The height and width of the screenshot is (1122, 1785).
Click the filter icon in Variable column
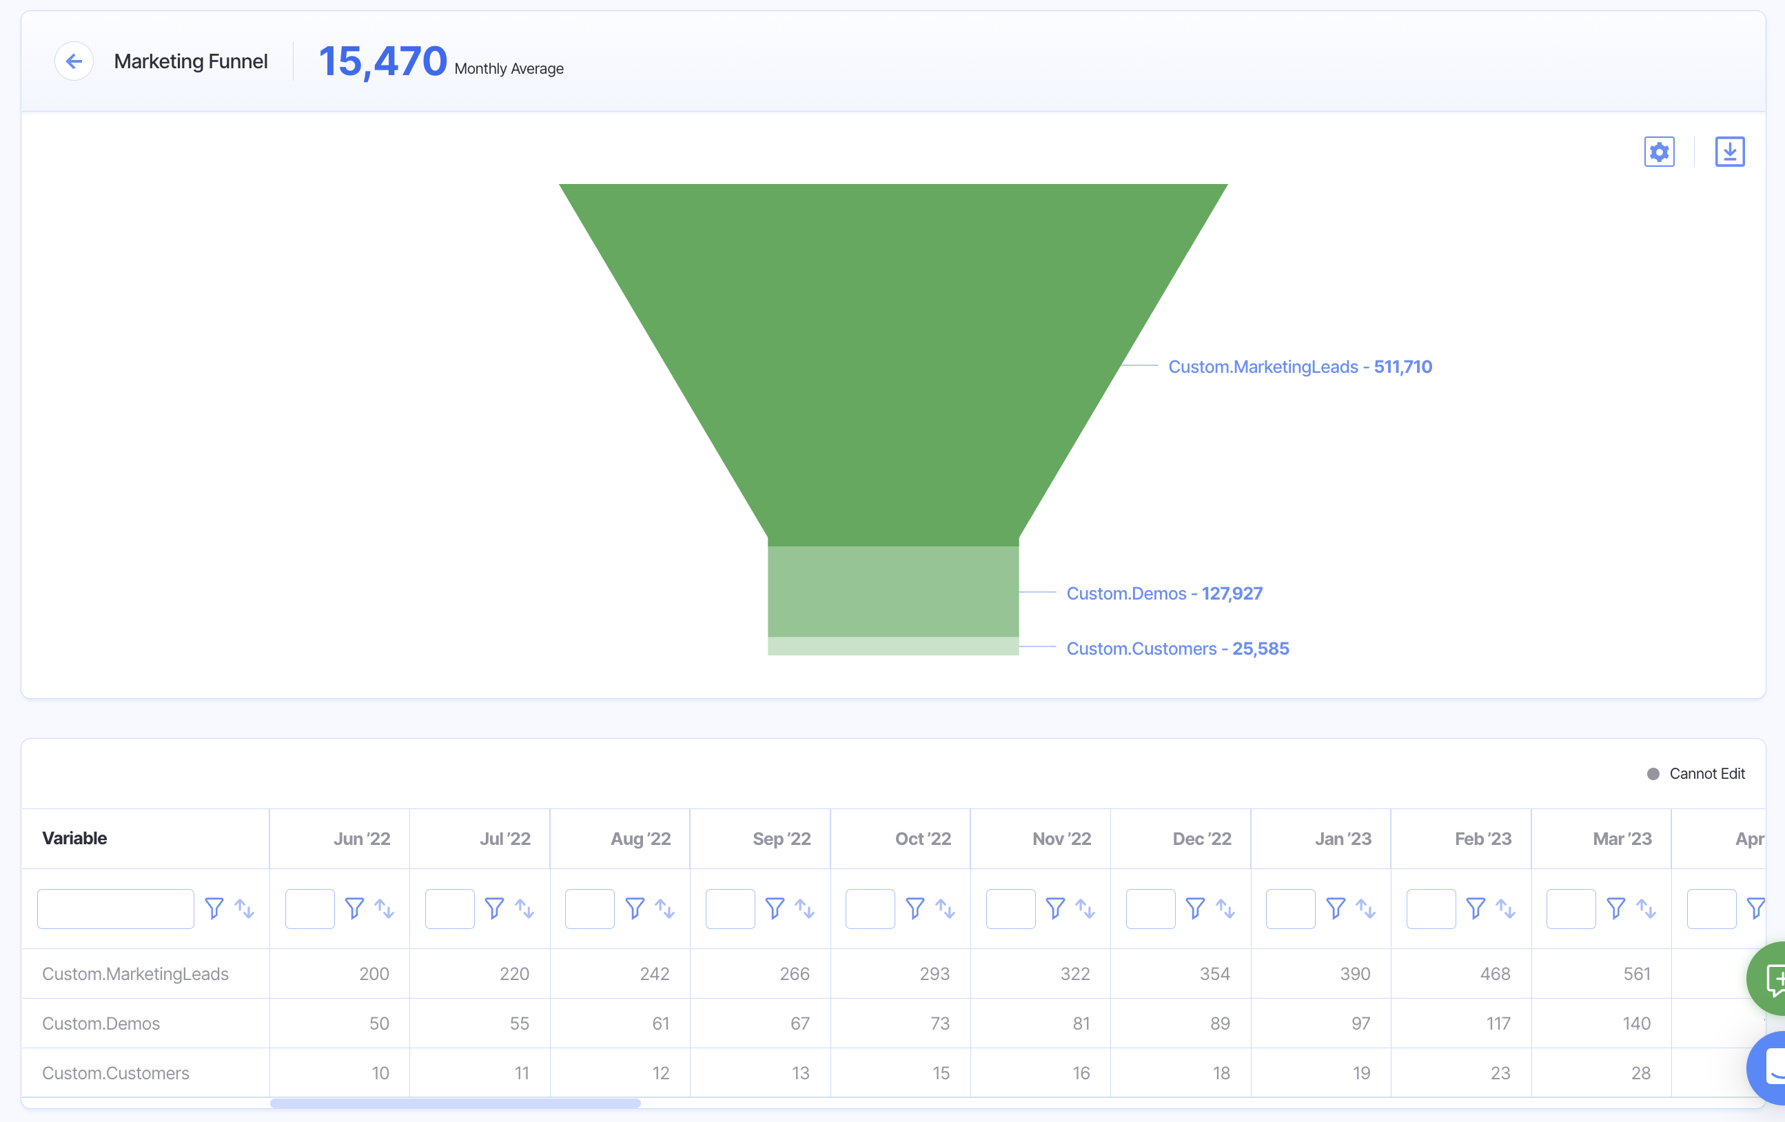214,908
